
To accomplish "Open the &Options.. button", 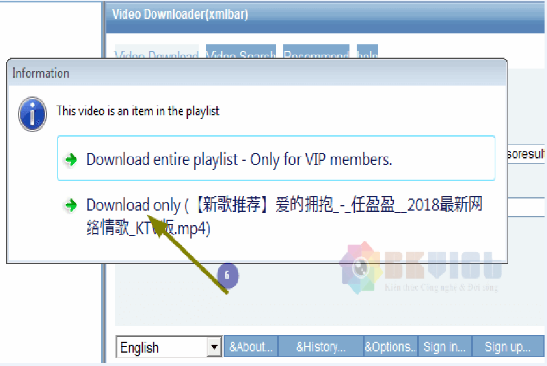I will [391, 347].
